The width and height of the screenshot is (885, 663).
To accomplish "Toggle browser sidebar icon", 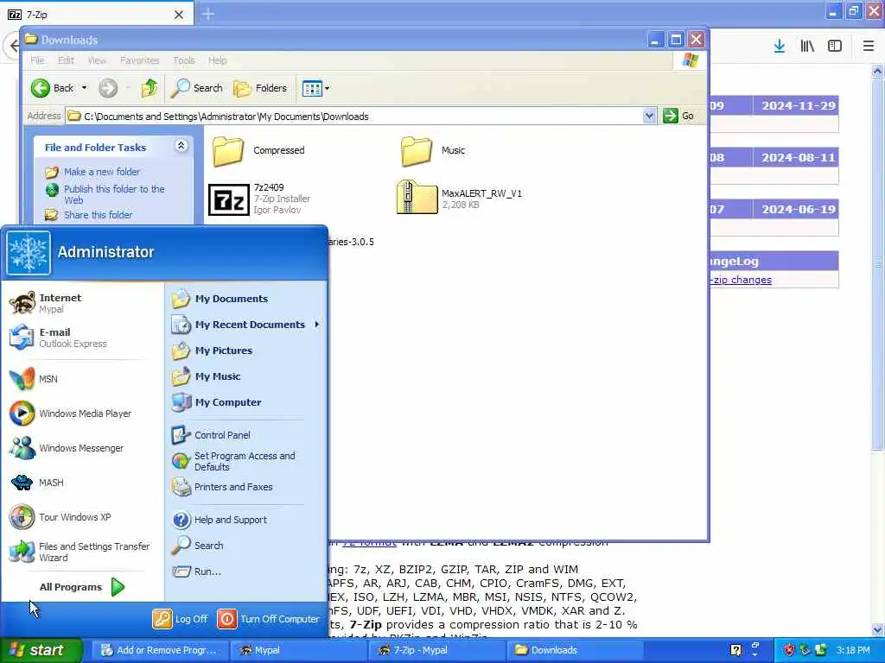I will pyautogui.click(x=835, y=47).
